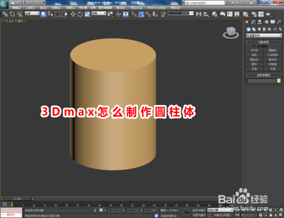Click the 圆锥体 (Cone) primitive button
284x218 pixels.
pyautogui.click(x=273, y=51)
